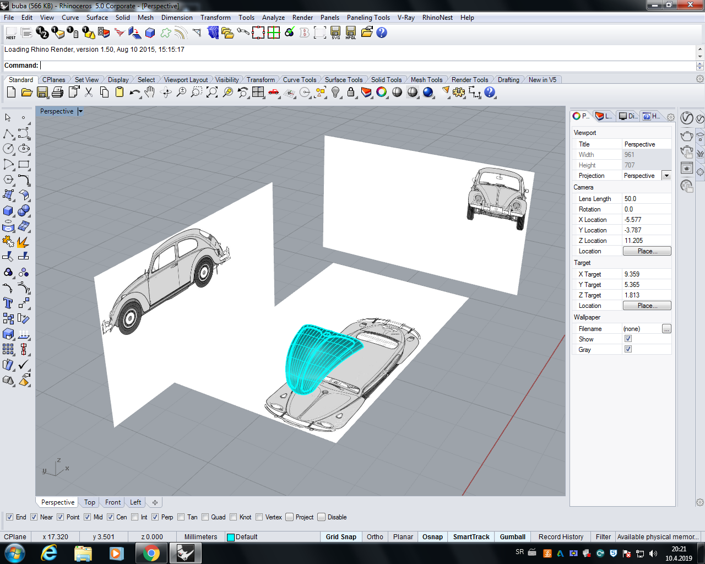Toggle the Mid osnap checkbox

coord(88,517)
